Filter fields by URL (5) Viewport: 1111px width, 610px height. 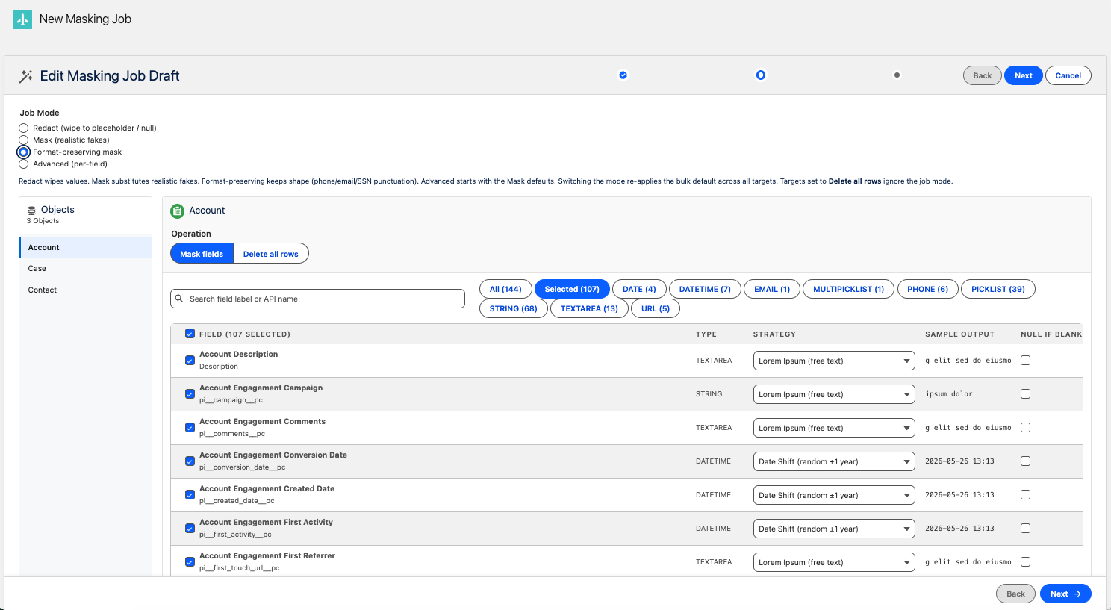[x=656, y=309]
